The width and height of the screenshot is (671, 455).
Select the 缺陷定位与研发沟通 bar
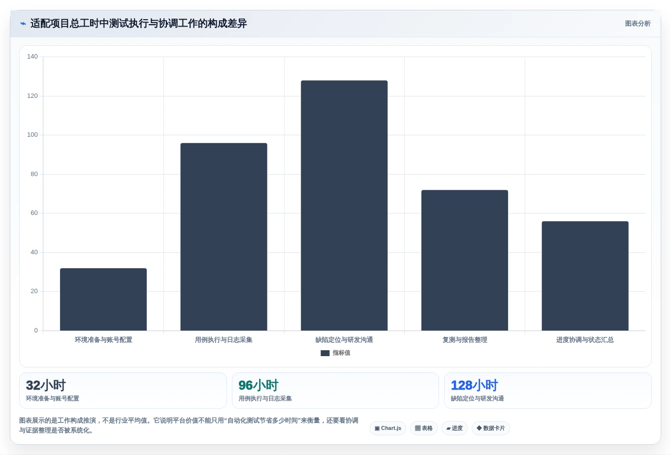344,206
